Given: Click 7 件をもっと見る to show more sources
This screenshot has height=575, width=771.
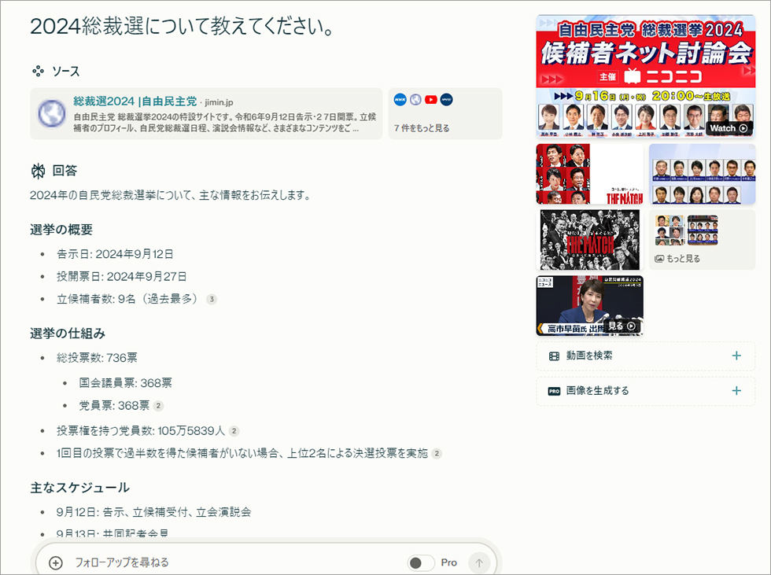Looking at the screenshot, I should pyautogui.click(x=422, y=128).
